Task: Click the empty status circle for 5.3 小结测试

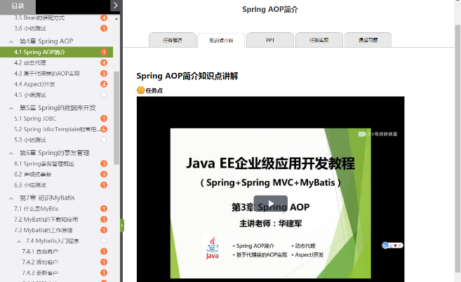Action: point(103,140)
